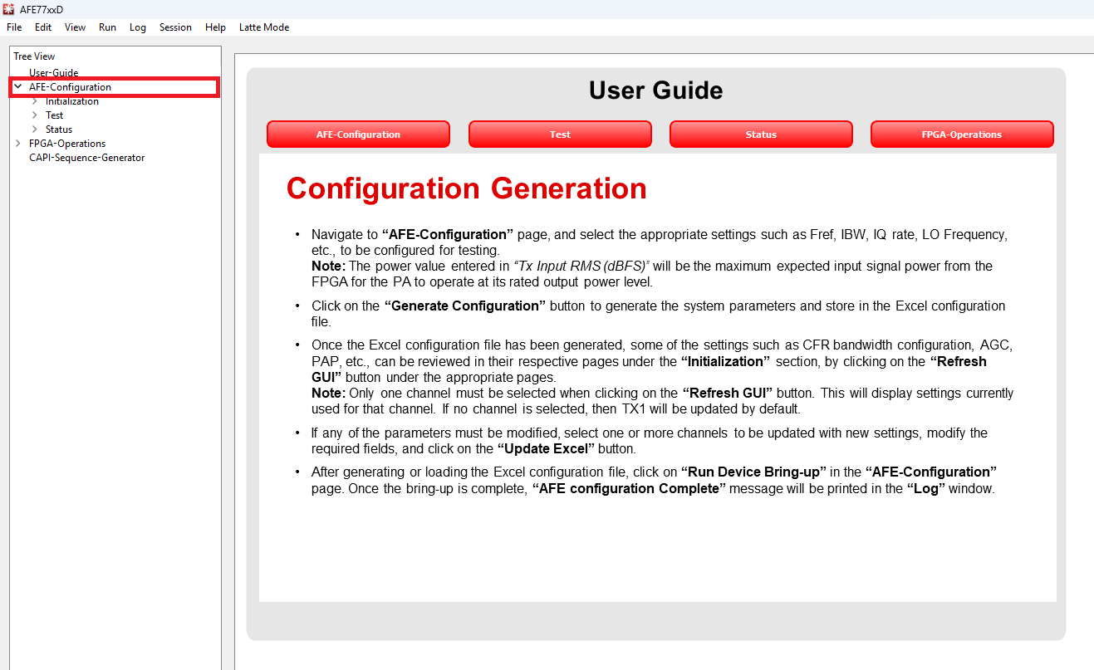
Task: Expand the Initialization tree node
Action: point(34,101)
